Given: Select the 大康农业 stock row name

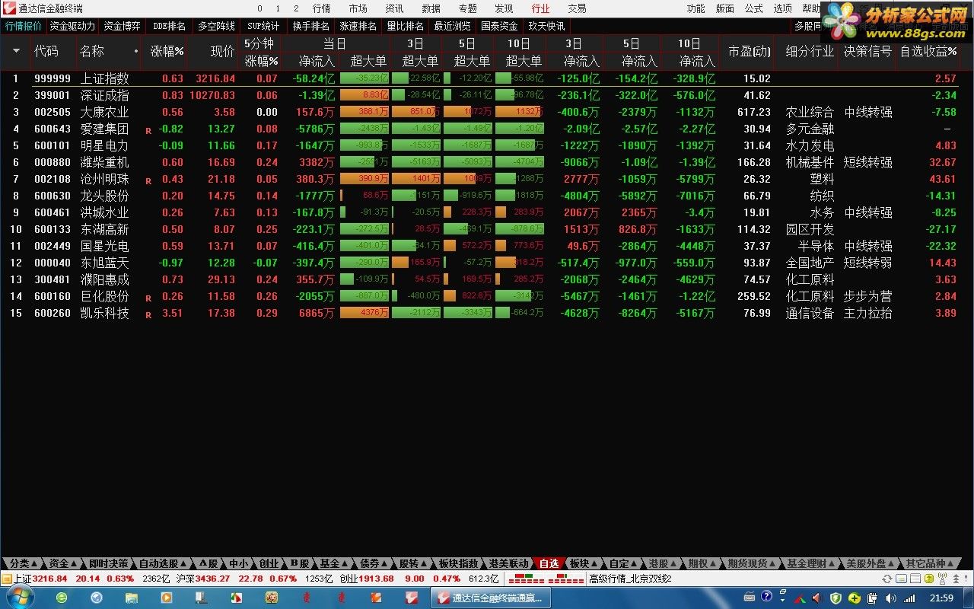Looking at the screenshot, I should [104, 112].
